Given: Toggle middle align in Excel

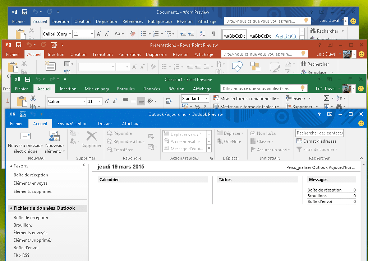Looking at the screenshot, I should coord(133,101).
